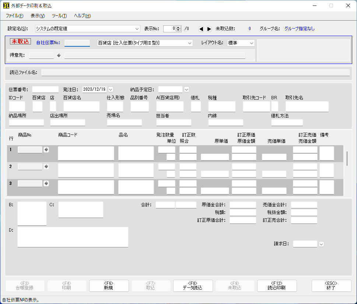Click the 税額 field
This screenshot has width=357, height=304.
coord(243,213)
